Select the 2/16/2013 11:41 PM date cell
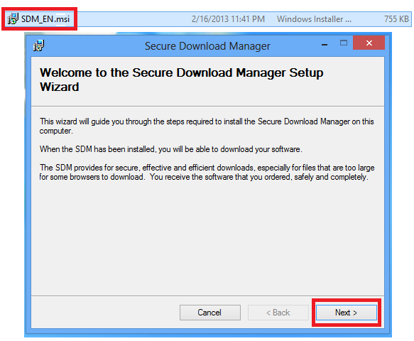414x341 pixels. pyautogui.click(x=228, y=19)
